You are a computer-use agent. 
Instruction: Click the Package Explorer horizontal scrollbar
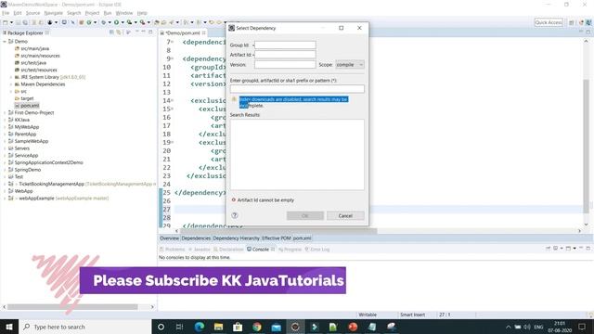pos(72,307)
